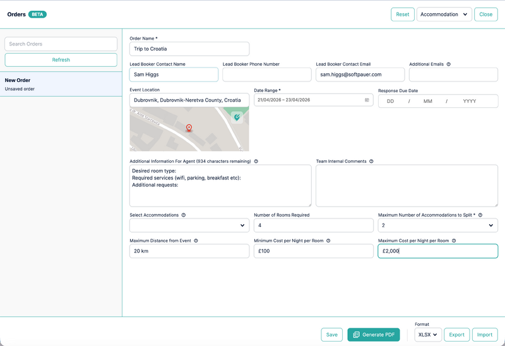Viewport: 505px width, 346px height.
Task: Click the Export button
Action: coord(456,335)
